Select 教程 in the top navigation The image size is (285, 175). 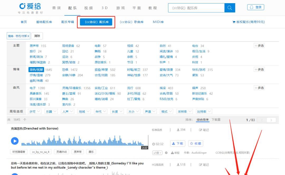[x=153, y=8]
